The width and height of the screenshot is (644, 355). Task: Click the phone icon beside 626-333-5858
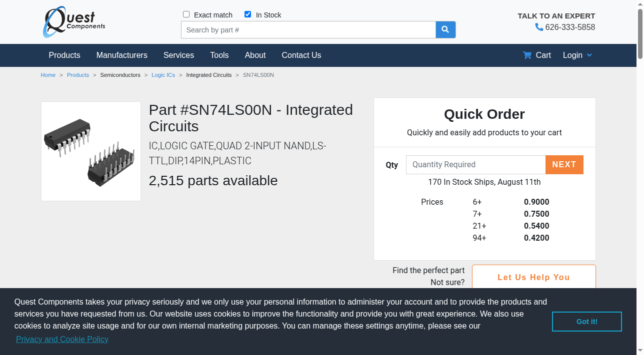539,27
